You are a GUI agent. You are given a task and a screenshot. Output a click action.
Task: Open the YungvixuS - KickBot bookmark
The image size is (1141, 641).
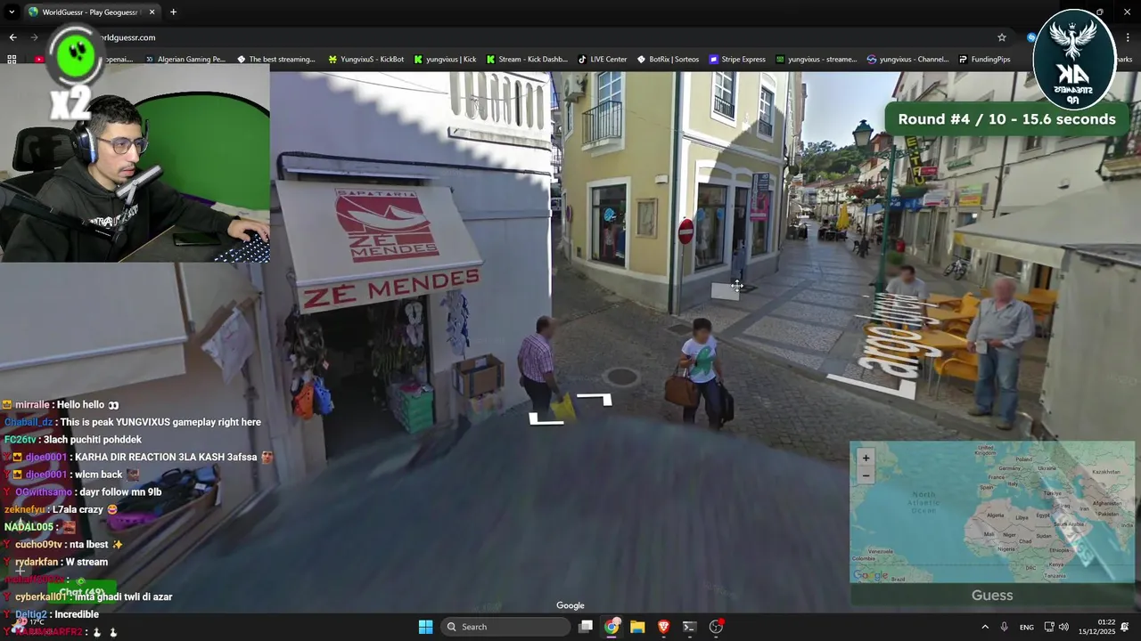coord(366,59)
